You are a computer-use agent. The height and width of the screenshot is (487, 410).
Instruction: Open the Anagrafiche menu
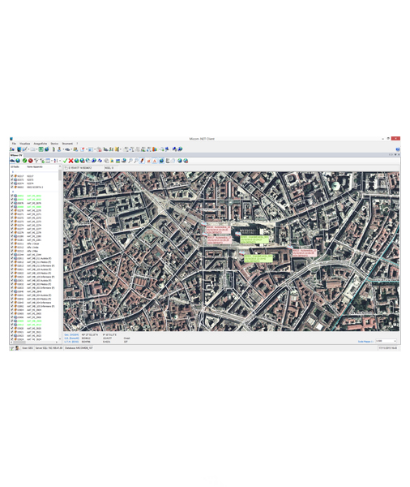point(41,144)
